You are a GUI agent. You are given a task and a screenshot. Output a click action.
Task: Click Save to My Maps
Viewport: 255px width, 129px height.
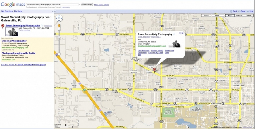[x=156, y=53]
